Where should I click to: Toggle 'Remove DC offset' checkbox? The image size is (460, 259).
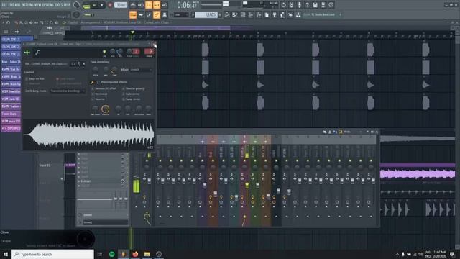[93, 88]
